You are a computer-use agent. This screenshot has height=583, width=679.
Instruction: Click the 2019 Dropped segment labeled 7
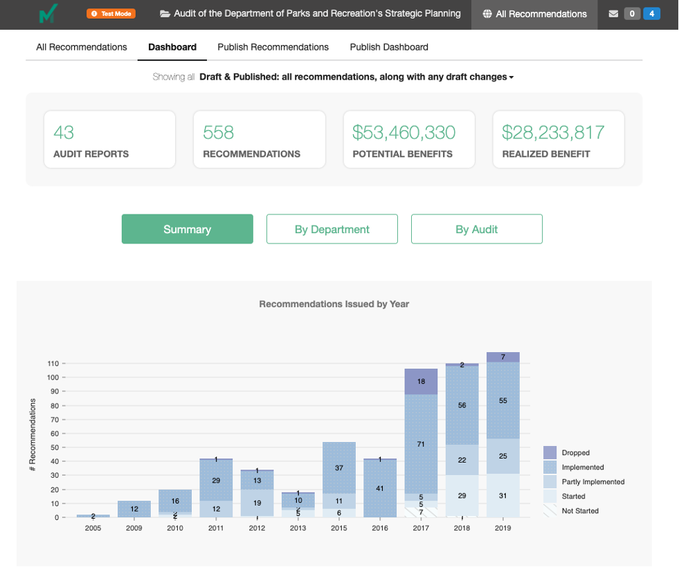(503, 357)
